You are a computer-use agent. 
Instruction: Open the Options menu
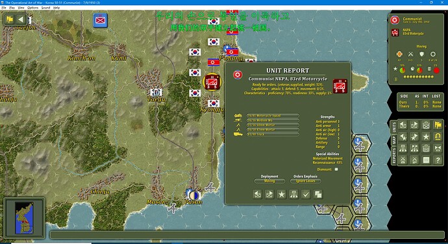point(32,8)
